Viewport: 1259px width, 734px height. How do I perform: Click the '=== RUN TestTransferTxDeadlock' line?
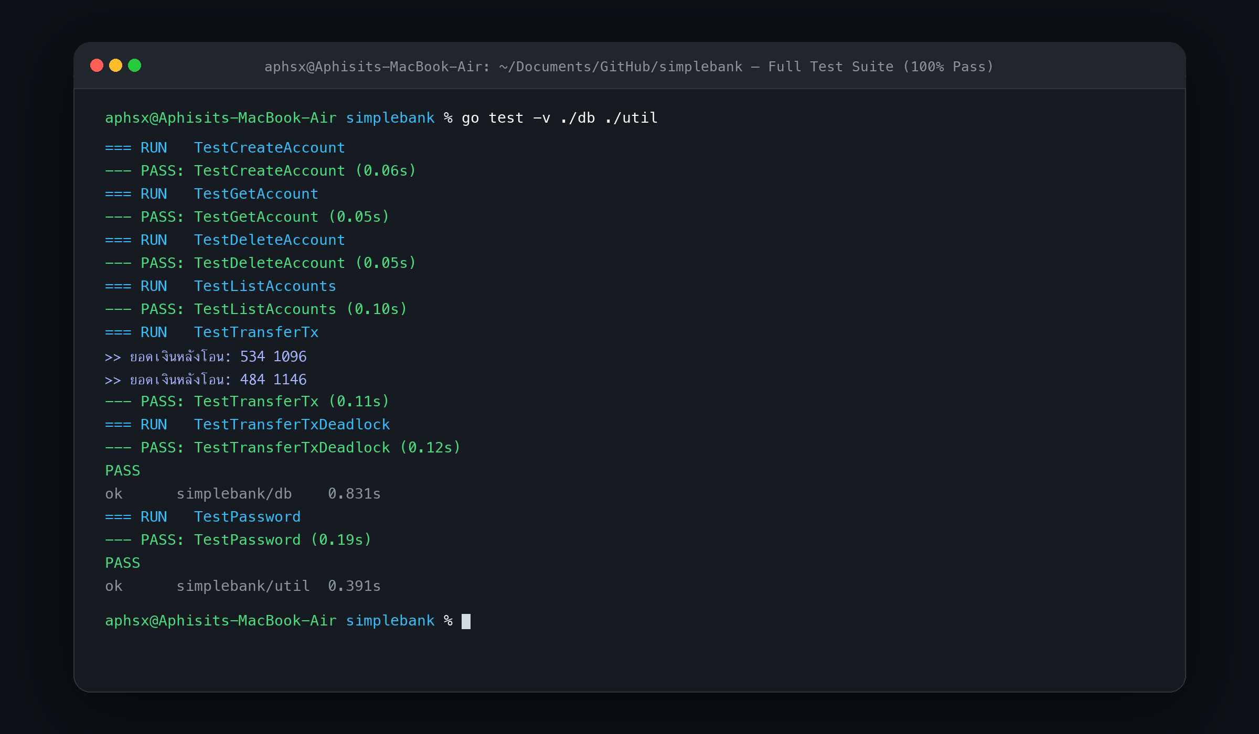(x=247, y=425)
